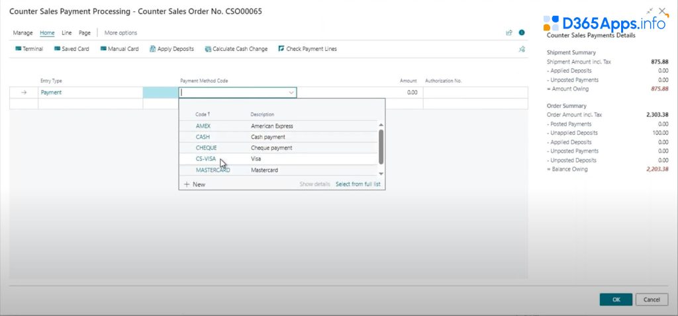
Task: Switch to the Line menu tab
Action: [66, 32]
